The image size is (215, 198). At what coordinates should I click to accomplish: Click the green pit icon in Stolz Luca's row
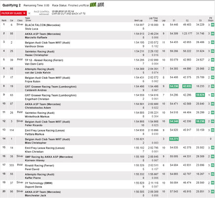point(213,25)
